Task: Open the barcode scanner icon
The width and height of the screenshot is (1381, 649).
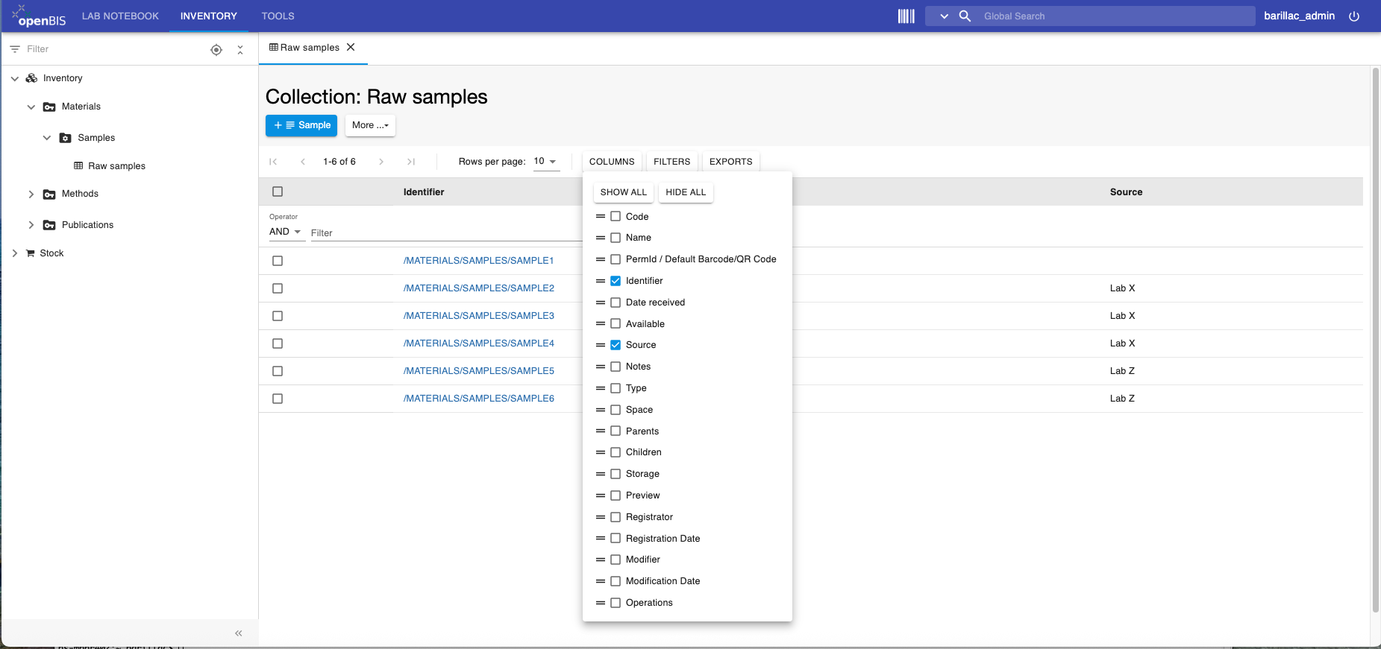Action: (906, 16)
